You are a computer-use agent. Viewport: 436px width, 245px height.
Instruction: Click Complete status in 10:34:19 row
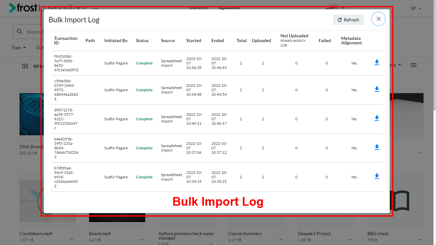(144, 177)
